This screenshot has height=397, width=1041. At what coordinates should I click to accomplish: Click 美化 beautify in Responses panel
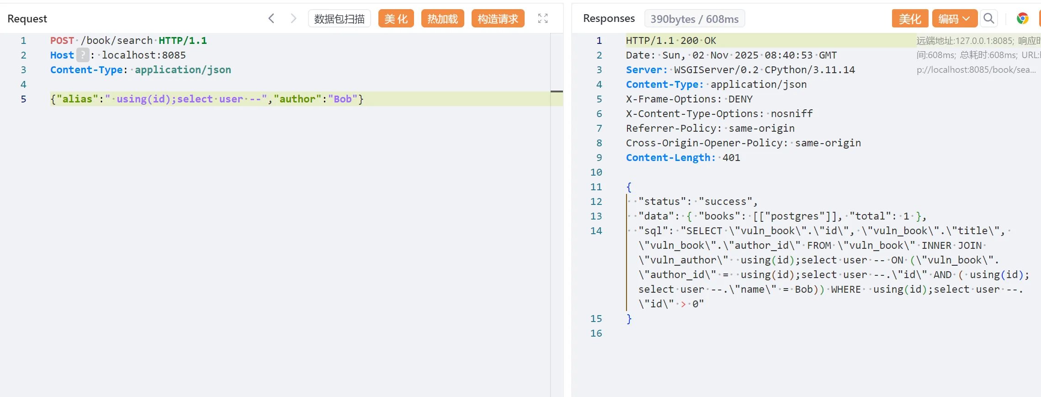[x=910, y=19]
